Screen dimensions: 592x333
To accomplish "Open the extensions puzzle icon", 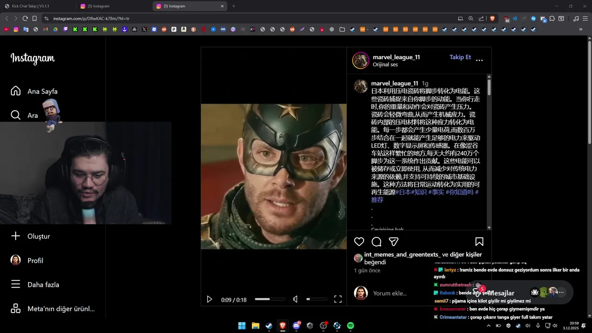I will coord(552,18).
